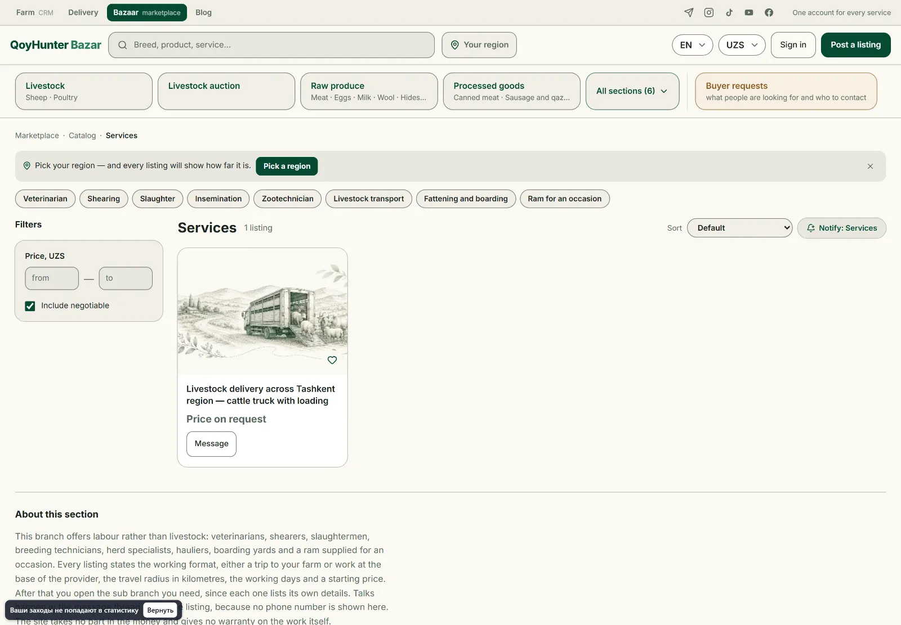Open the cattle truck listing image
Screen dimensions: 901x625
[262, 311]
